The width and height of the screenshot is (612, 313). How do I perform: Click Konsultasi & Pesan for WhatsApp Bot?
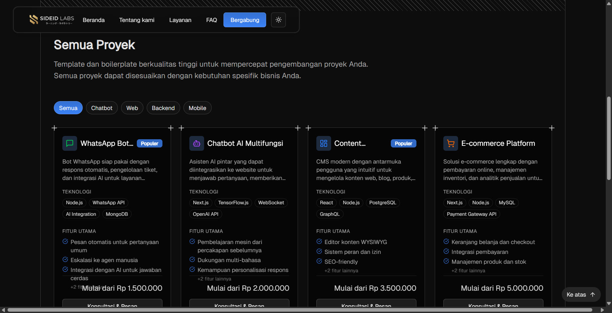(x=112, y=303)
